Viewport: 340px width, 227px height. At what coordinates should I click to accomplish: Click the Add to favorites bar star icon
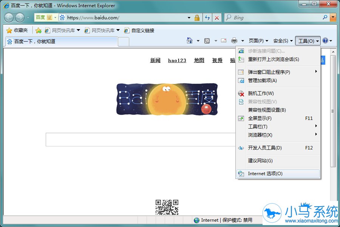pos(39,30)
